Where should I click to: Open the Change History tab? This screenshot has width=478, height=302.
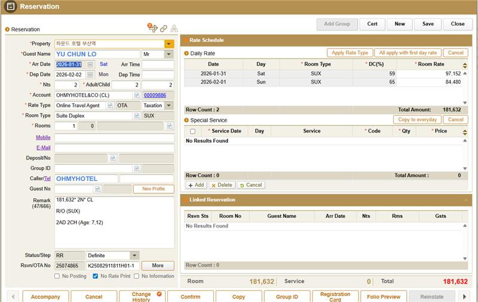(142, 297)
